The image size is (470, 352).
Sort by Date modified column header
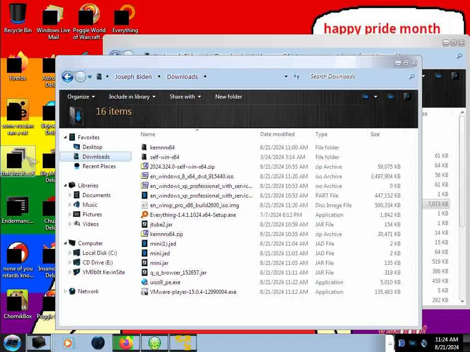click(x=284, y=134)
